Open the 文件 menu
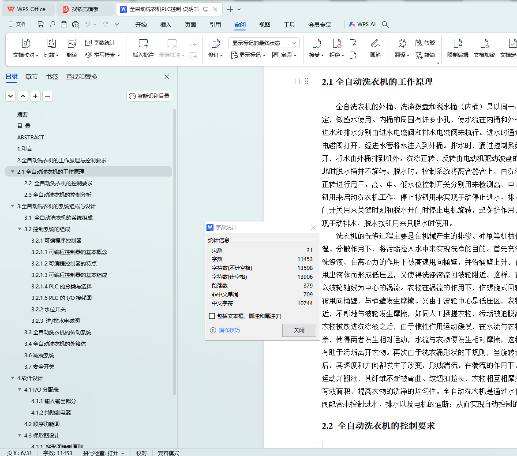This screenshot has width=517, height=456. click(17, 24)
